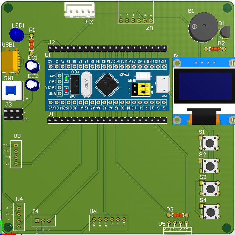Click the top-left corner mounting hole

pos(8,8)
